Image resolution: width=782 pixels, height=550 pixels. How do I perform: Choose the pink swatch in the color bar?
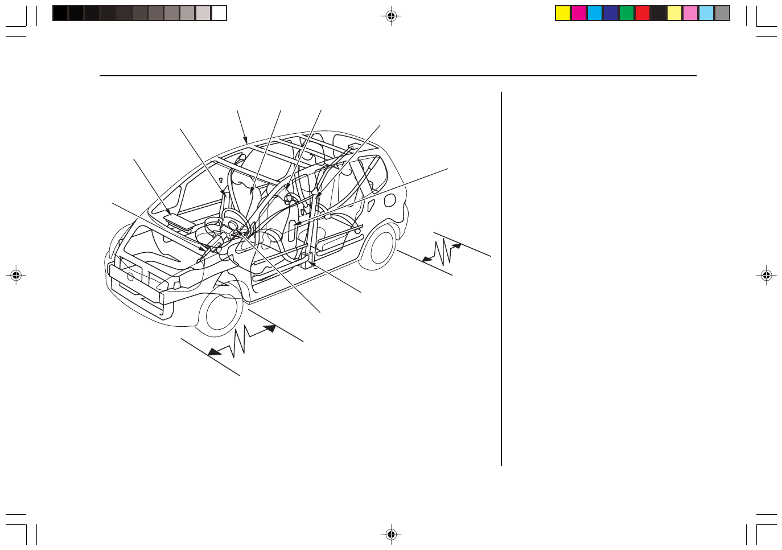tap(690, 13)
